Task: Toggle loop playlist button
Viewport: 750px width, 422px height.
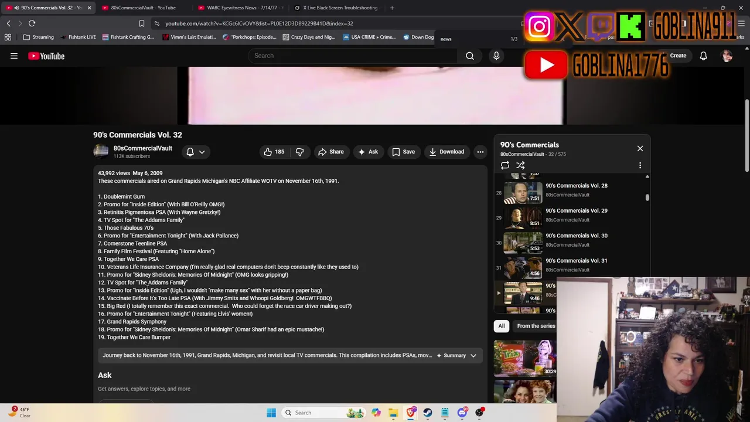Action: [x=505, y=165]
